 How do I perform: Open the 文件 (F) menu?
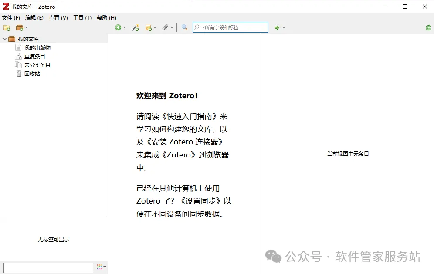(11, 18)
